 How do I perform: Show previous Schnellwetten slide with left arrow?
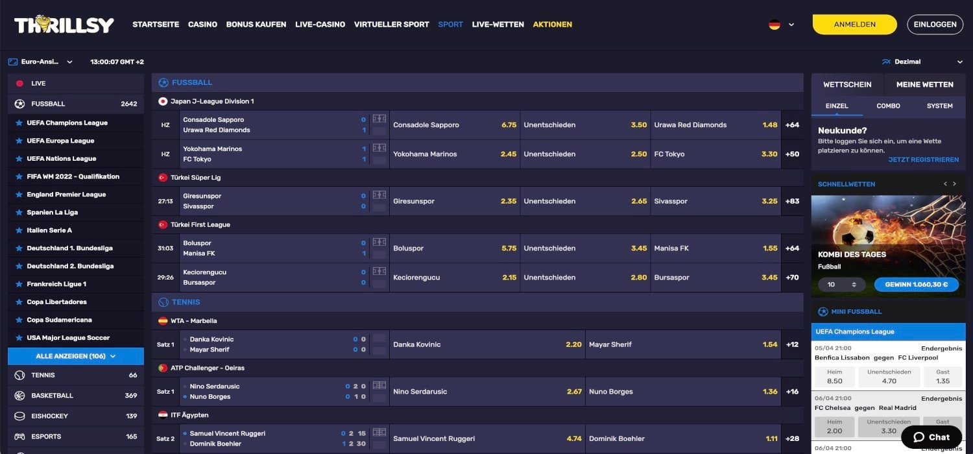[x=945, y=184]
